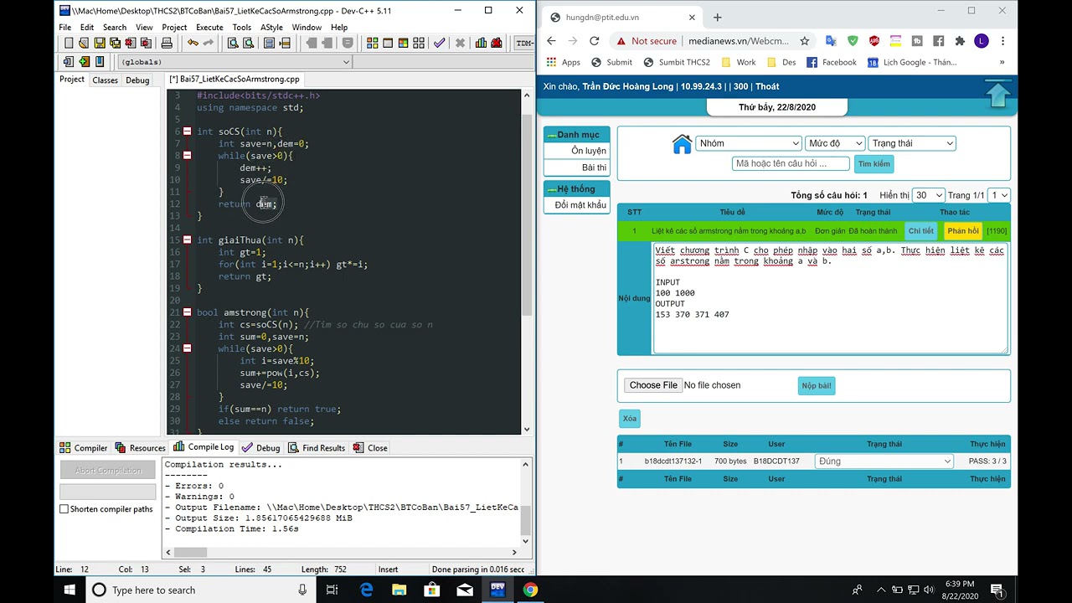
Task: Open the Nhóm dropdown
Action: [748, 143]
